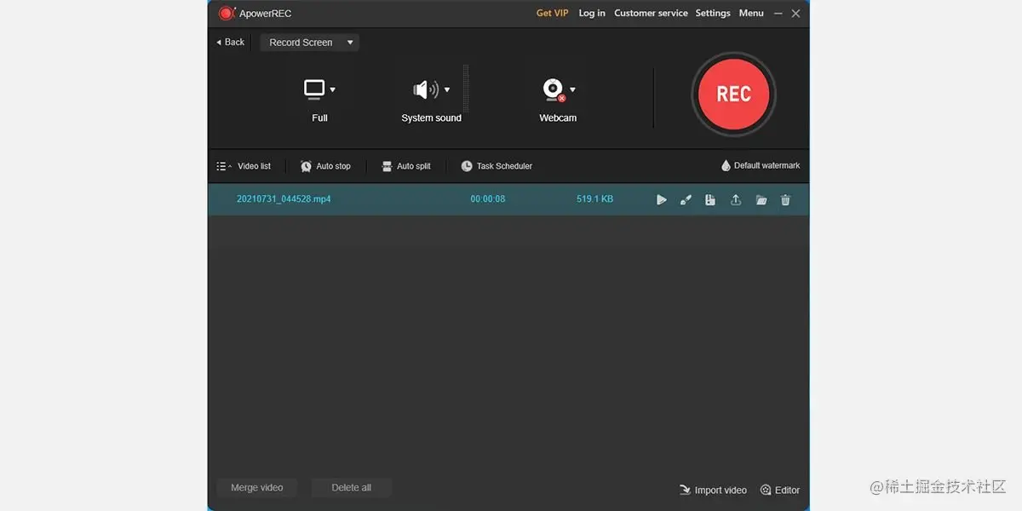Expand the dropdown arrow beside the webcam icon
Screen dimensions: 1022x511
pyautogui.click(x=572, y=89)
